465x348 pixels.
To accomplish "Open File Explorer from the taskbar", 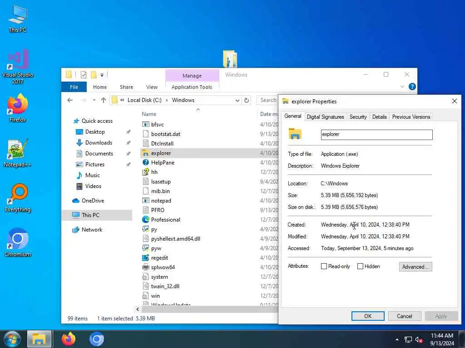I will [x=39, y=339].
